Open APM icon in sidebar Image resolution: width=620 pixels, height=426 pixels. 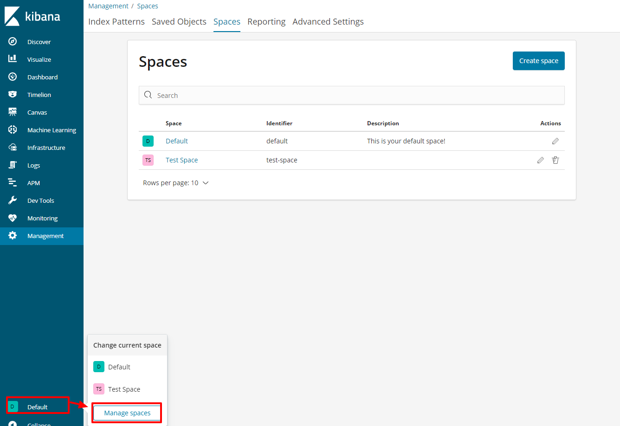pyautogui.click(x=13, y=182)
